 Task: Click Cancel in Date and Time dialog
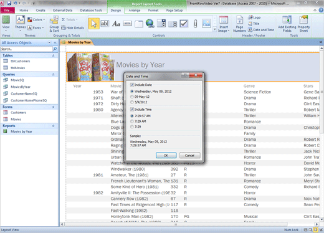coord(189,155)
